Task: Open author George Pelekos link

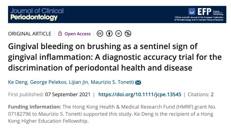Action: pyautogui.click(x=48, y=82)
